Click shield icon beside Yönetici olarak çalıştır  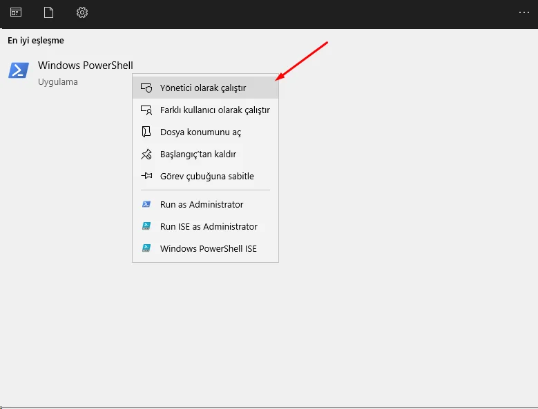[x=146, y=88]
